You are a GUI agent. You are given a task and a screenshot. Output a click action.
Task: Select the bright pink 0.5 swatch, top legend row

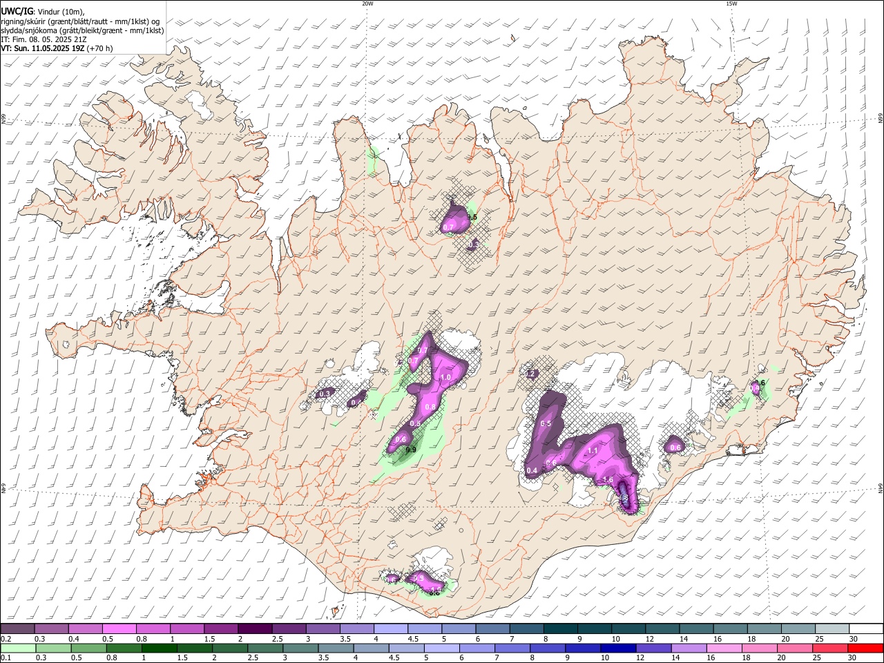(119, 628)
